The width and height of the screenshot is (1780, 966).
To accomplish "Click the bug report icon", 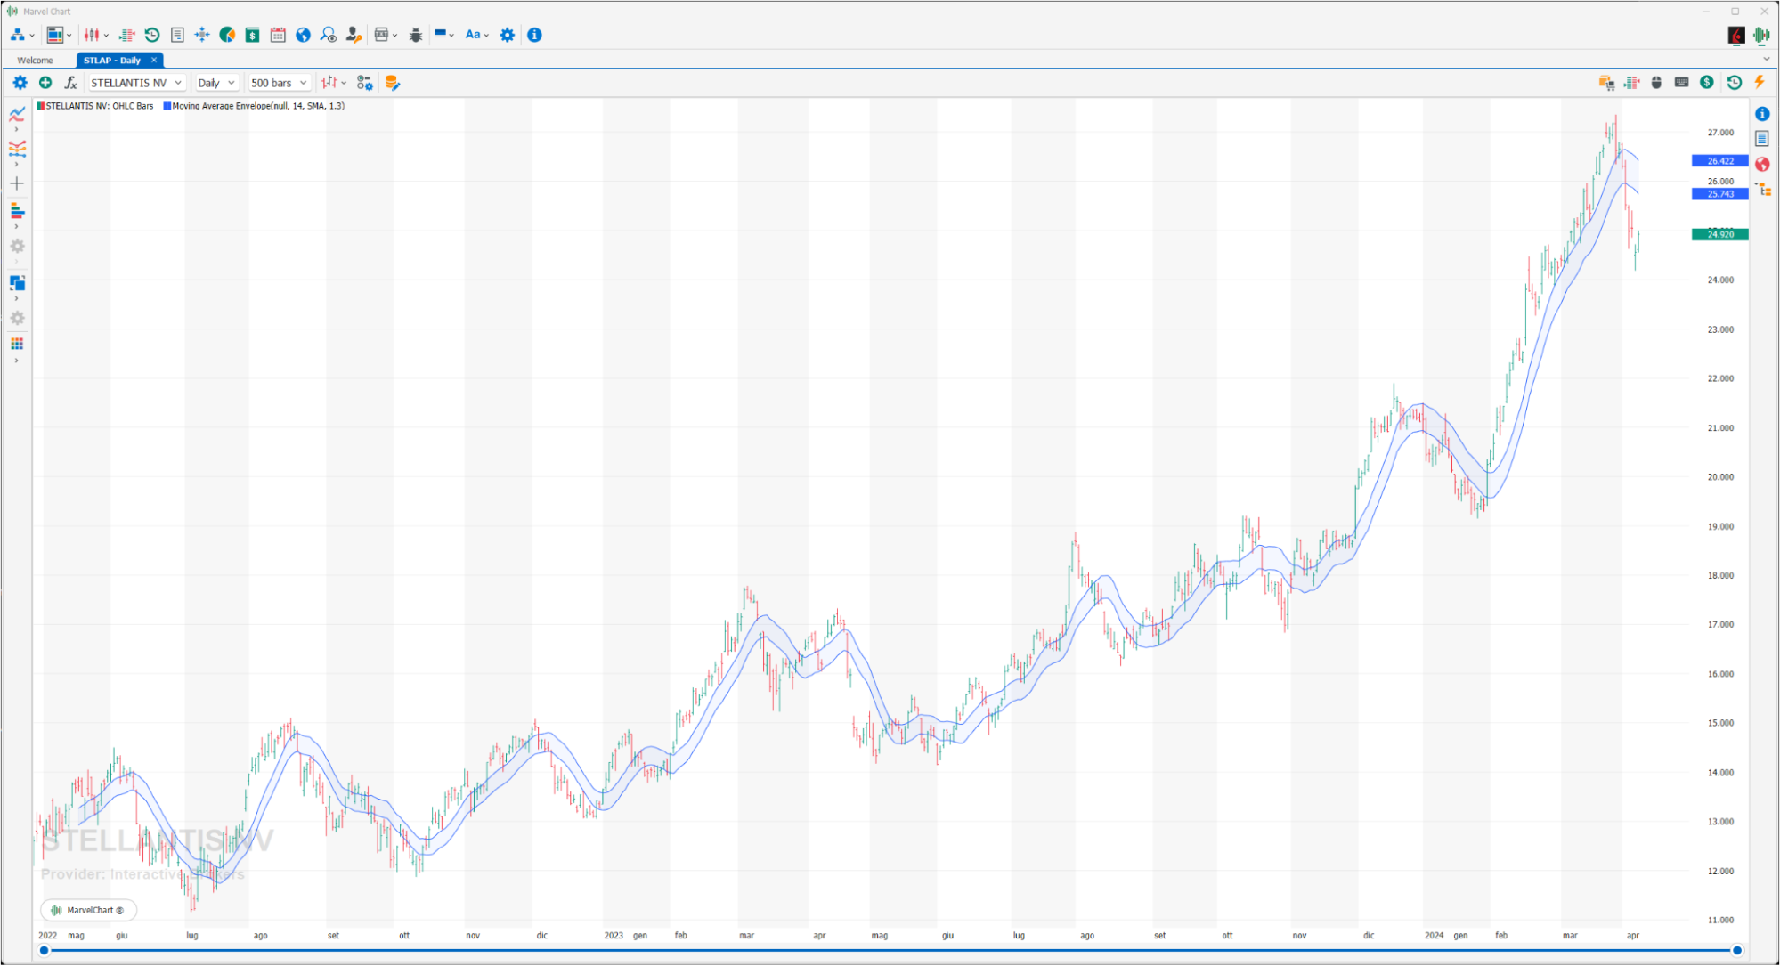I will pyautogui.click(x=416, y=35).
